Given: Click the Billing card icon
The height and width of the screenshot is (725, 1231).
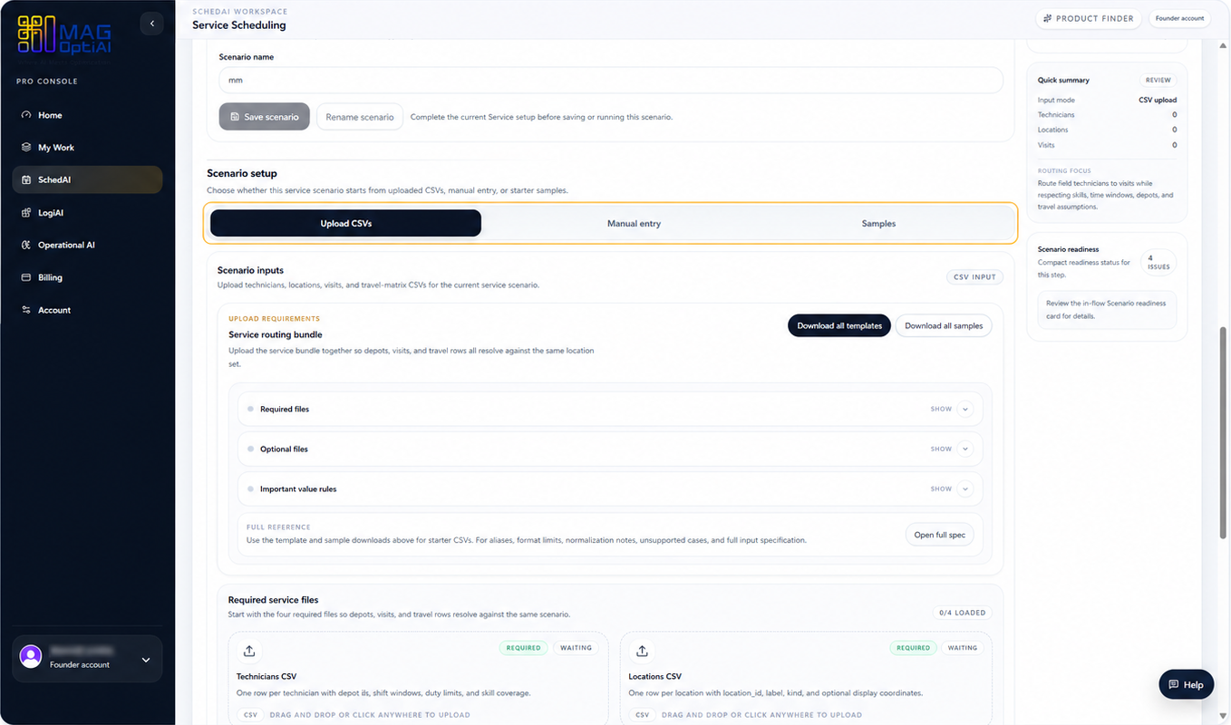Looking at the screenshot, I should point(26,277).
